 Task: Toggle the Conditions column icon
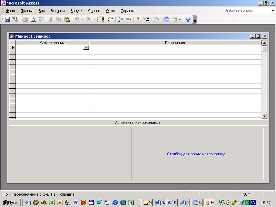coord(110,19)
